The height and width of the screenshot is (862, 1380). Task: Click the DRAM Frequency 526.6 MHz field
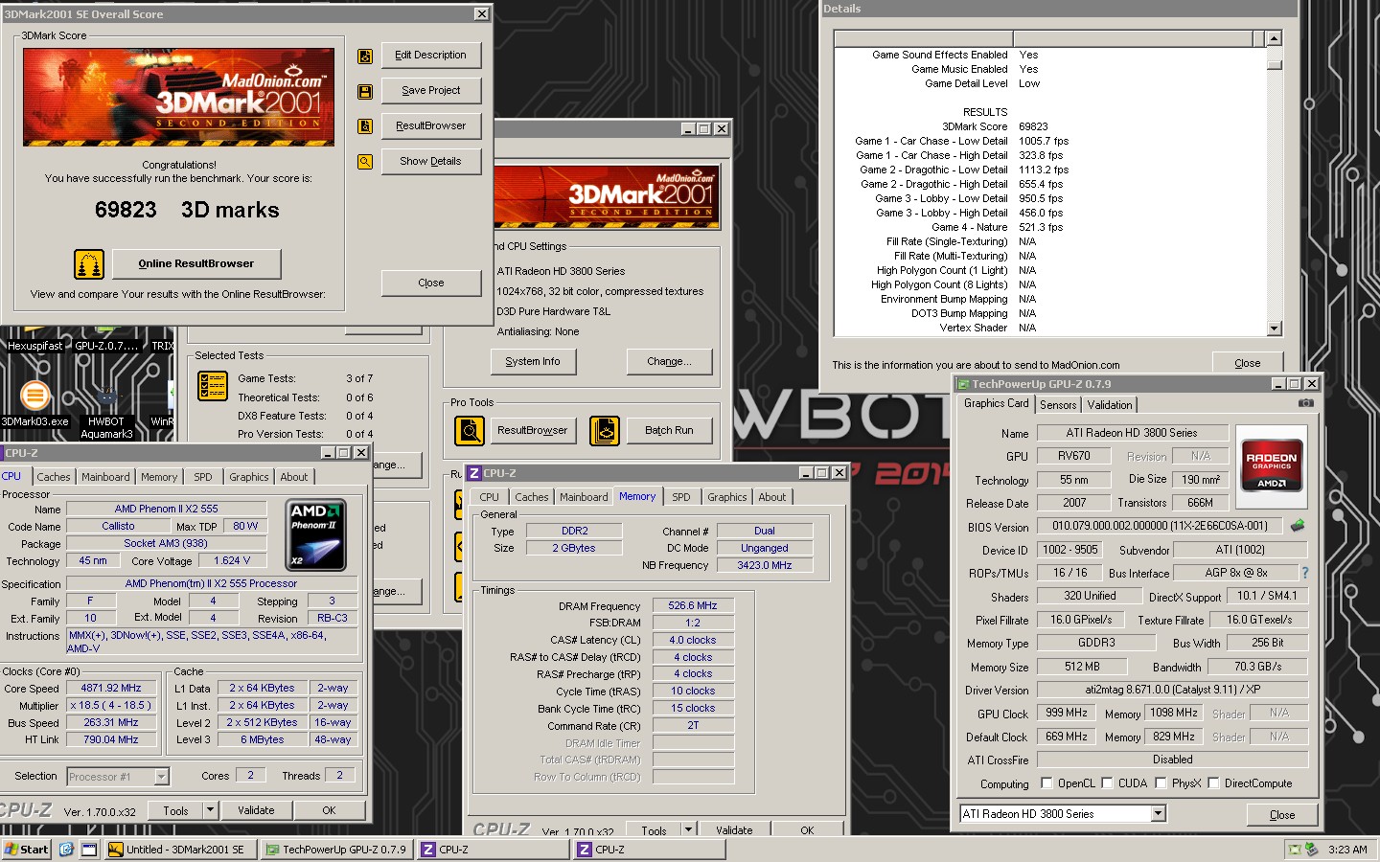[x=693, y=606]
